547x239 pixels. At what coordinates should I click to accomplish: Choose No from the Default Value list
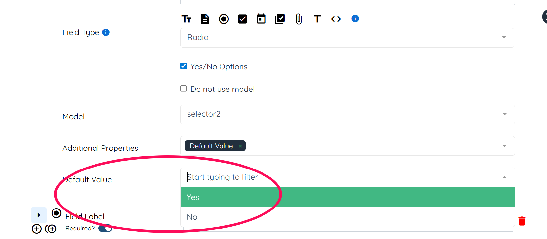(347, 217)
